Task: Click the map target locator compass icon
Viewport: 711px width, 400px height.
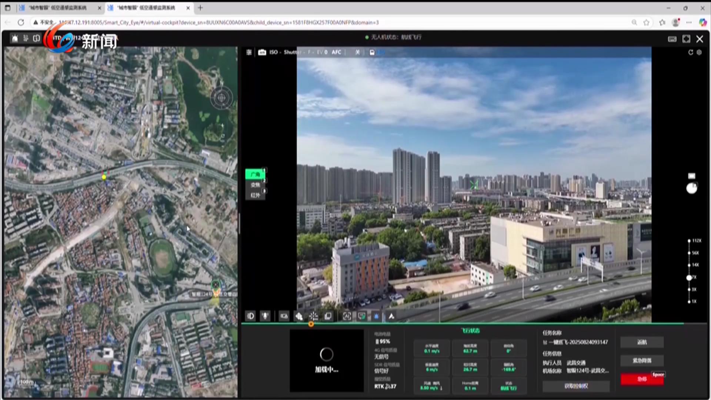Action: point(221,98)
